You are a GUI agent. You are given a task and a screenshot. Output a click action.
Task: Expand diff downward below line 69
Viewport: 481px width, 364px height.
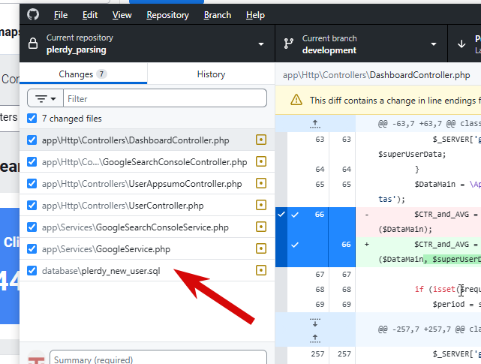point(315,322)
